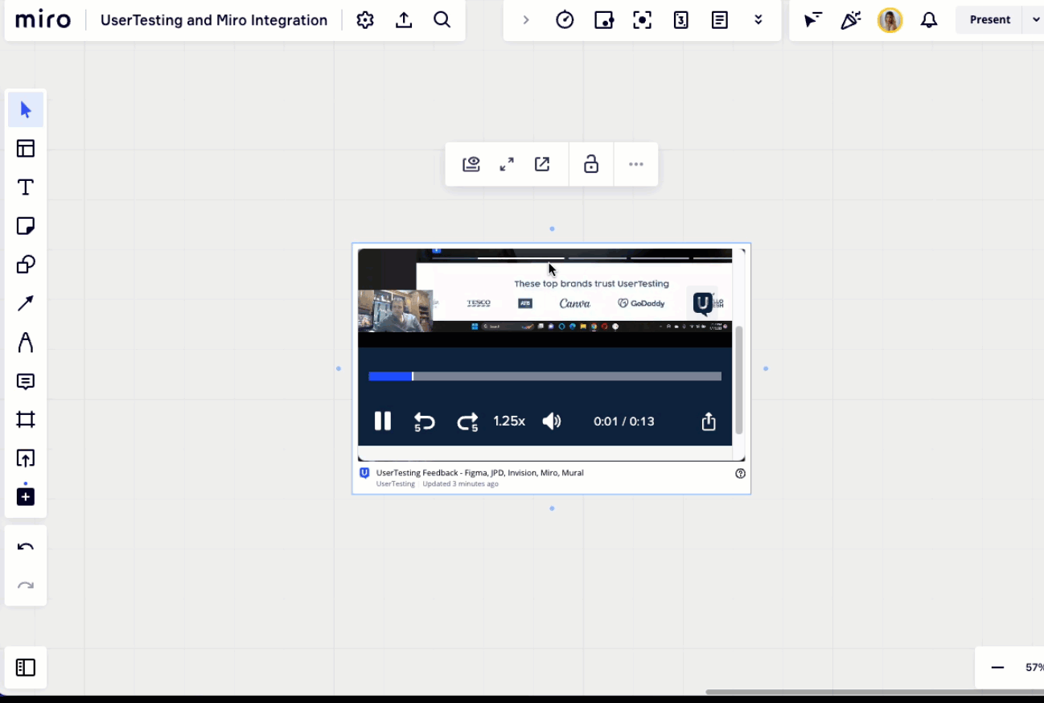The height and width of the screenshot is (703, 1044).
Task: Click the embed preview icon in context toolbar
Action: pyautogui.click(x=471, y=164)
